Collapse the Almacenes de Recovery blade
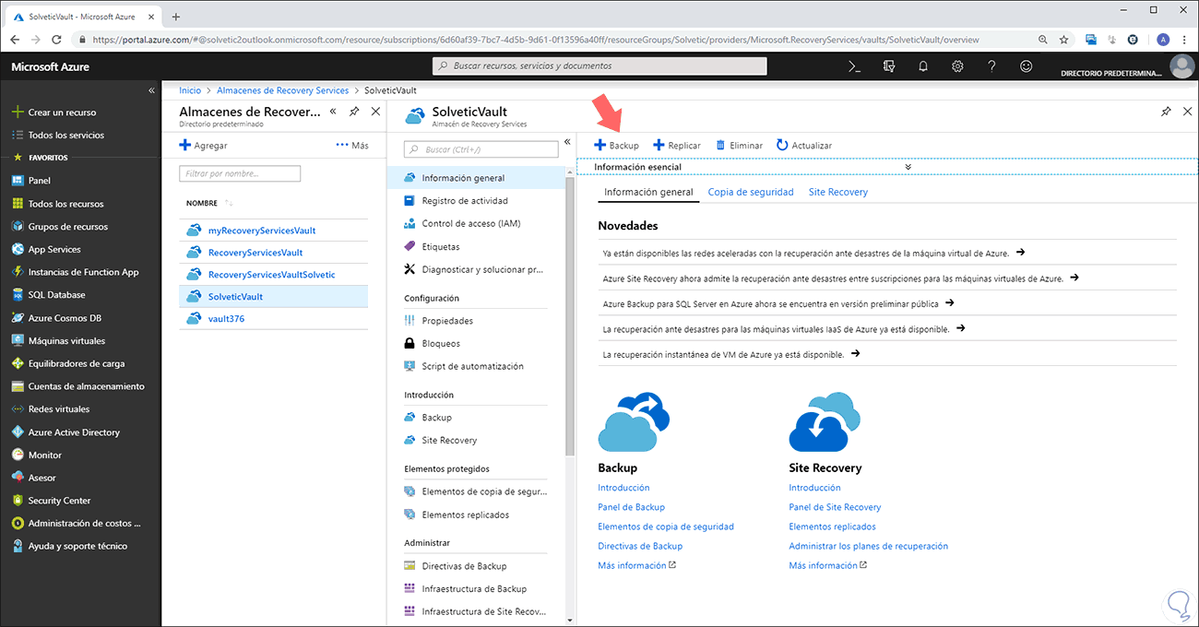 point(333,112)
